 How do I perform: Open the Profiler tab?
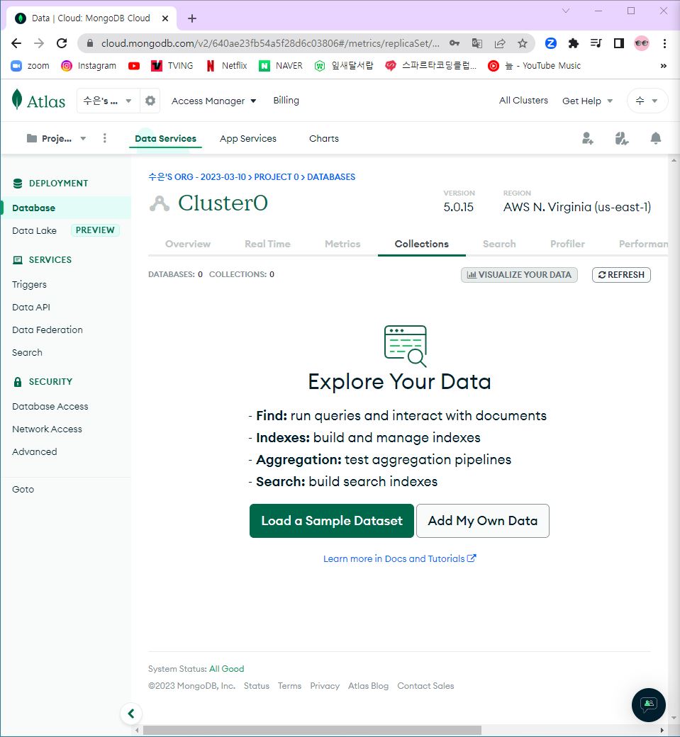click(567, 244)
